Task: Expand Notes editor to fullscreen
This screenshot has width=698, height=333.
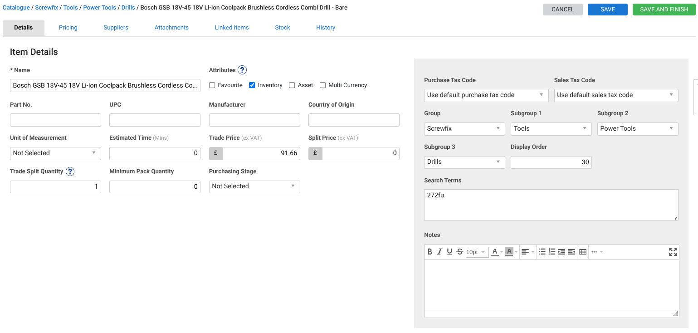Action: (673, 252)
